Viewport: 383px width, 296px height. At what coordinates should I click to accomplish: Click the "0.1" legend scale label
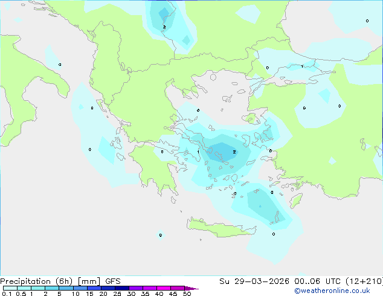7,294
